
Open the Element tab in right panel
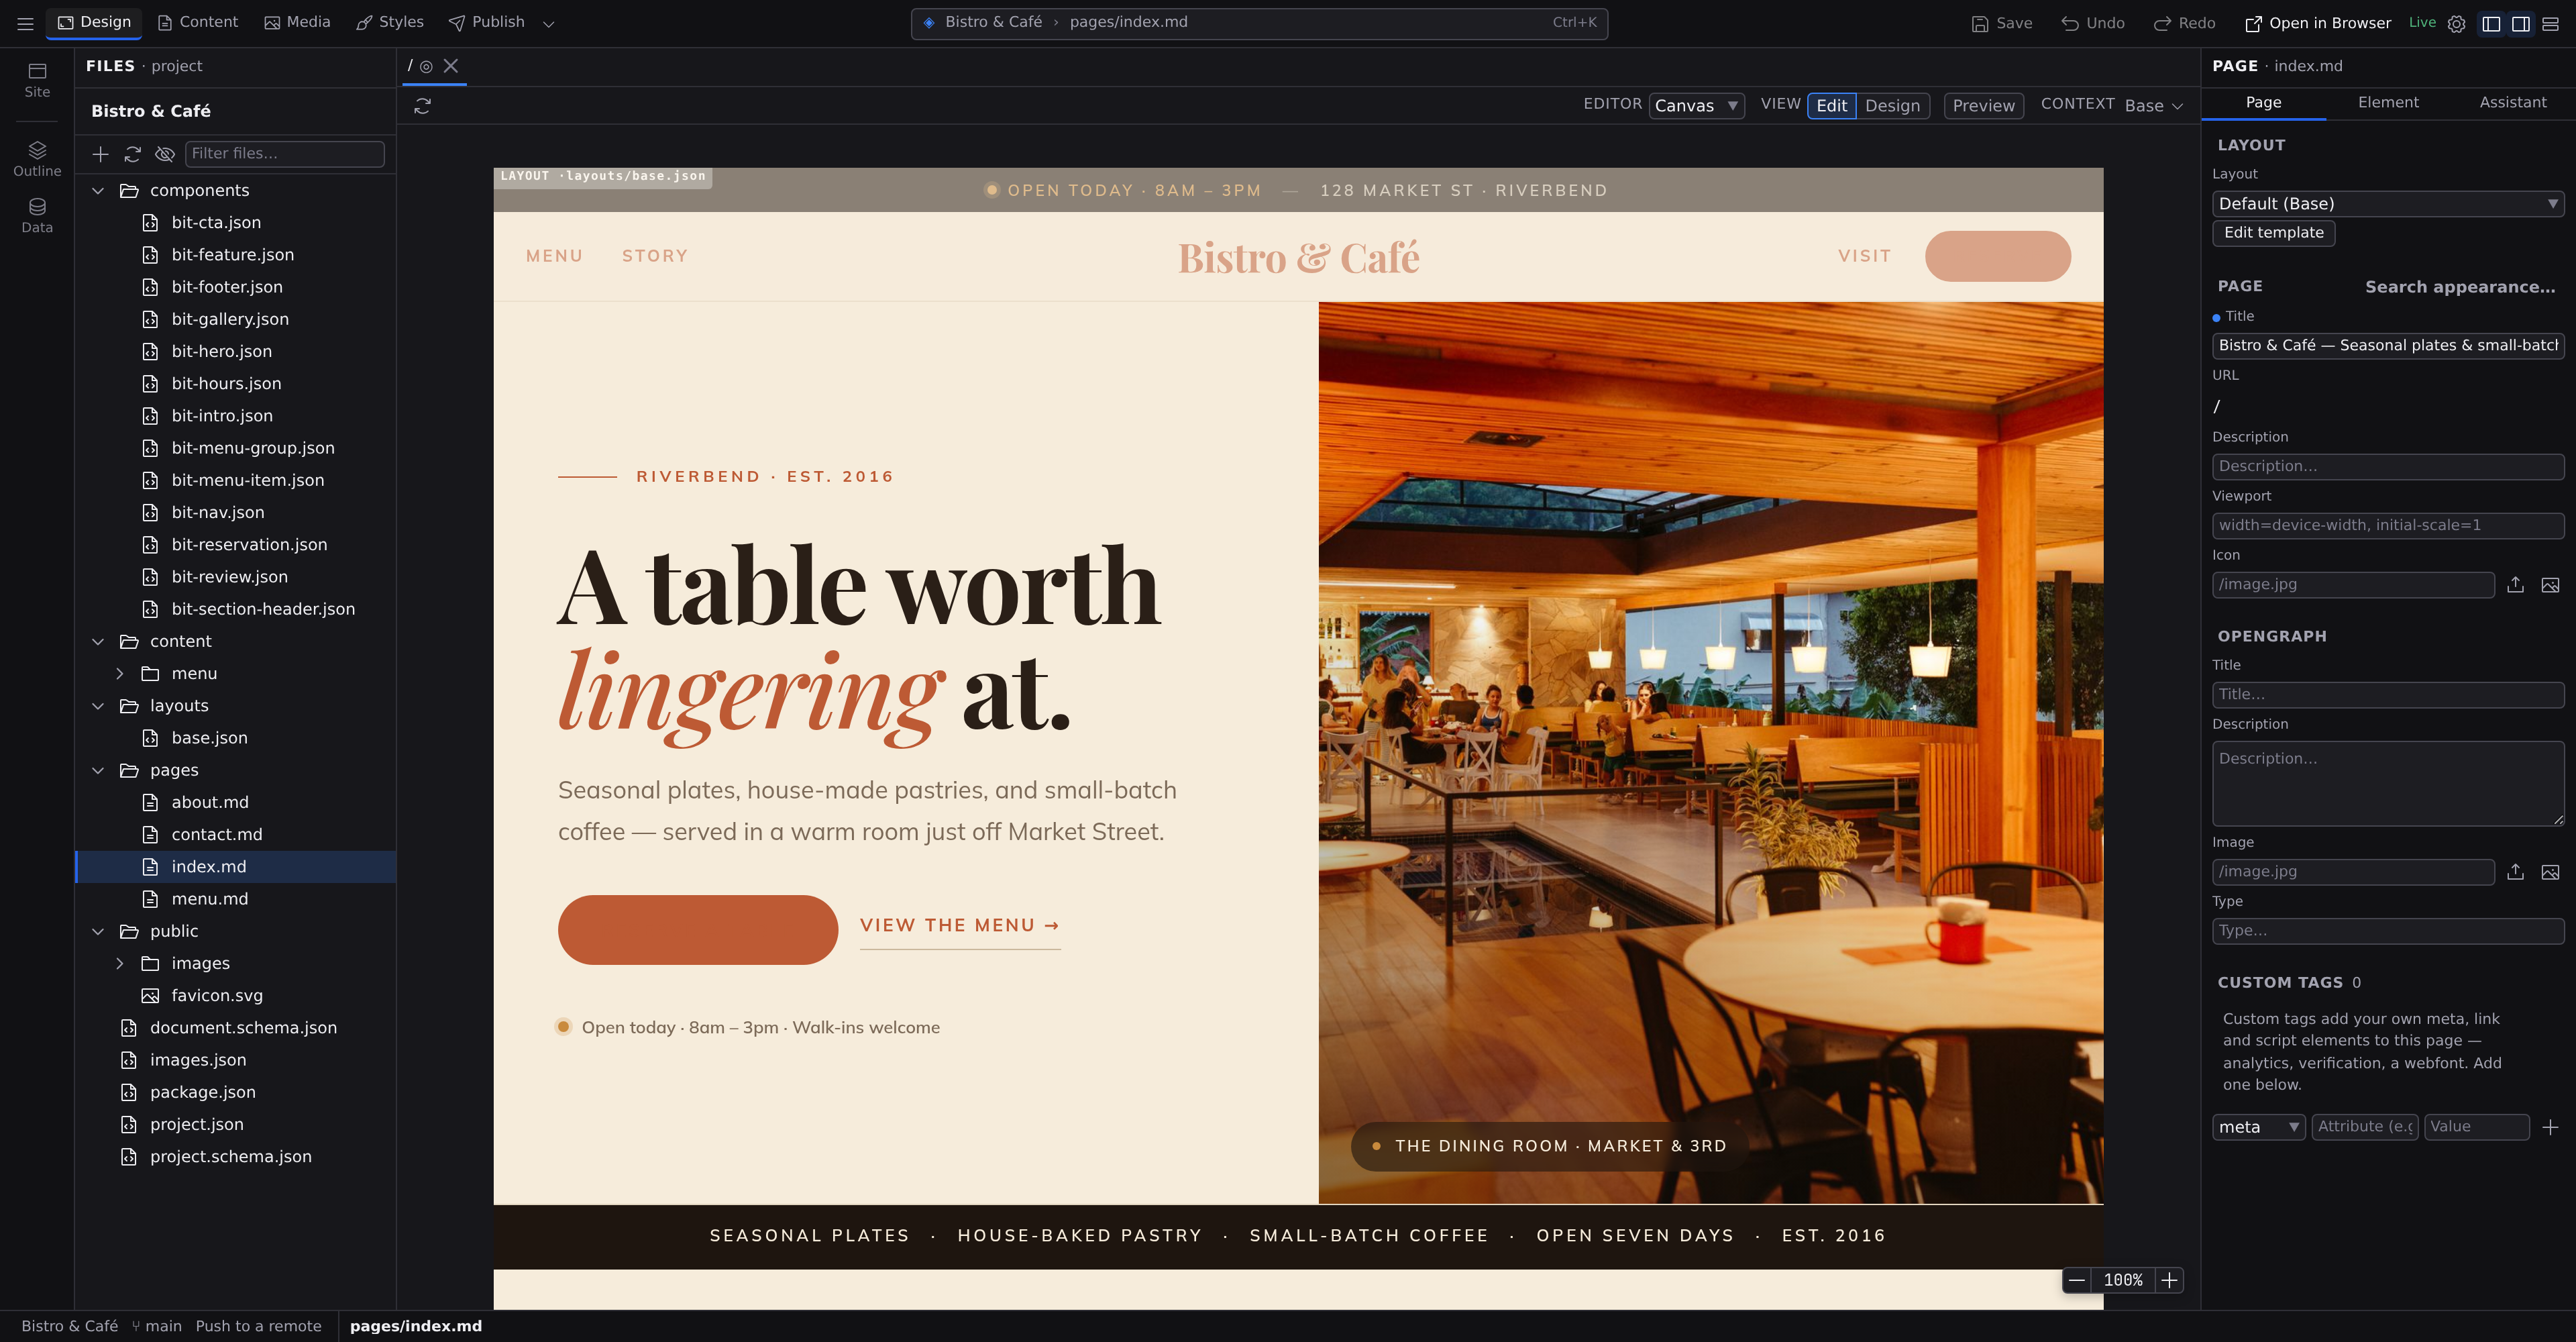pyautogui.click(x=2388, y=102)
